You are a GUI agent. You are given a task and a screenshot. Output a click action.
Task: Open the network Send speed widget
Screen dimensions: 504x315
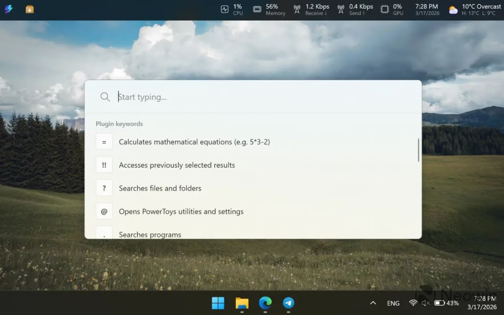click(355, 9)
